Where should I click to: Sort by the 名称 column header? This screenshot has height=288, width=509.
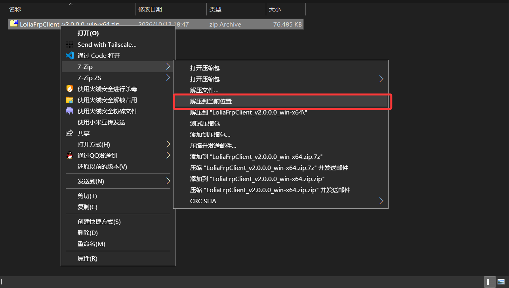[71, 9]
